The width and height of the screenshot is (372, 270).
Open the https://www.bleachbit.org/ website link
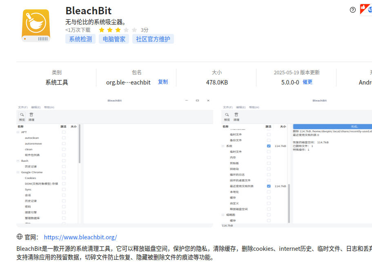pyautogui.click(x=80, y=237)
